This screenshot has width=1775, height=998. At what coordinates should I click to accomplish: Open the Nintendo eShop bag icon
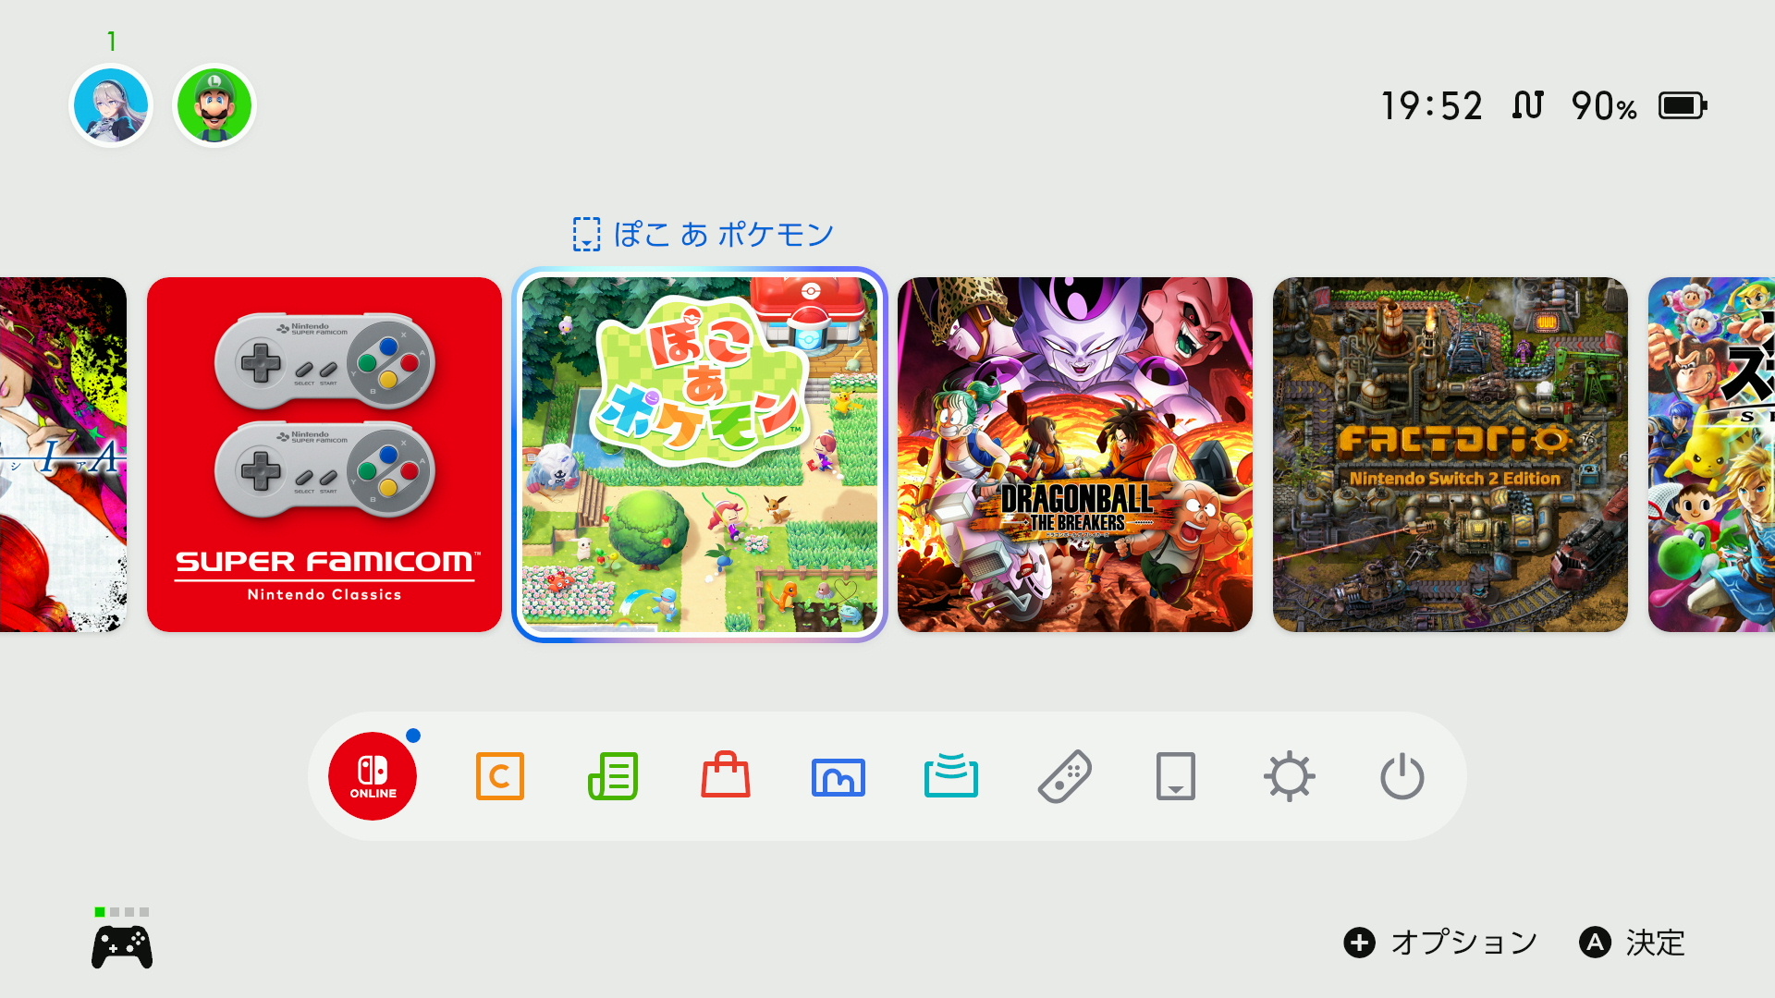[726, 775]
